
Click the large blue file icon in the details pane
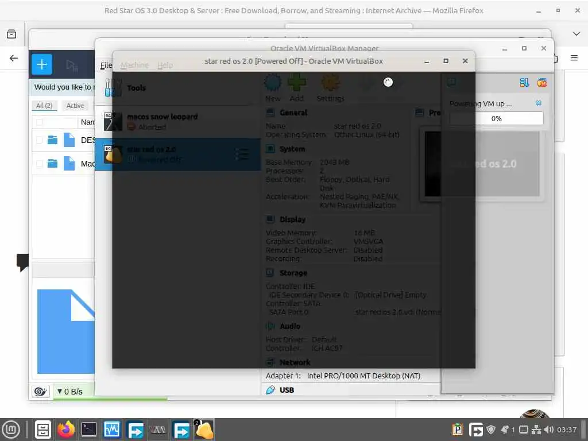65,331
